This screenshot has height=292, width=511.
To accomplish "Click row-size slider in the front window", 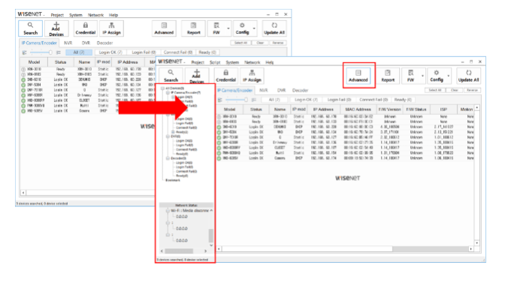I will coord(237,100).
